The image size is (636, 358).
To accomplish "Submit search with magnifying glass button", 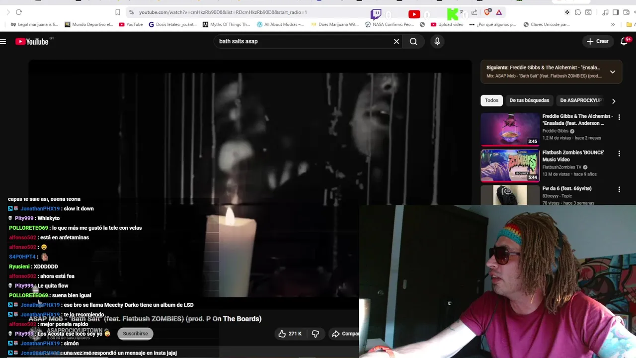I will pyautogui.click(x=413, y=41).
